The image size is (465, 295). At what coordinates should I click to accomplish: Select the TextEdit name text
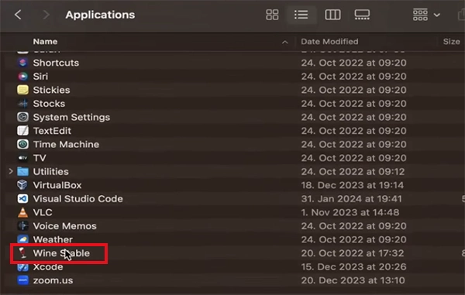(x=52, y=131)
